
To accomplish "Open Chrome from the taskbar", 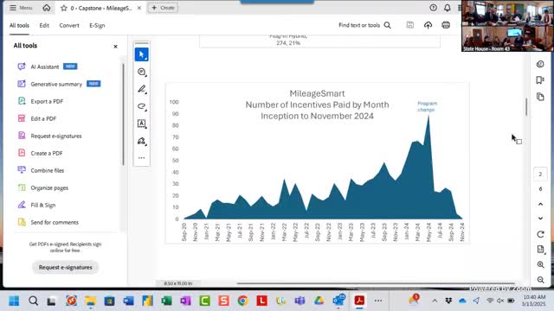I will [x=242, y=301].
